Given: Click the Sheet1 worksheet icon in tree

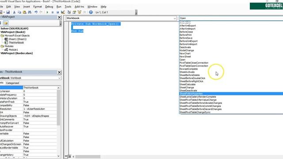Looking at the screenshot, I should (x=6, y=39).
